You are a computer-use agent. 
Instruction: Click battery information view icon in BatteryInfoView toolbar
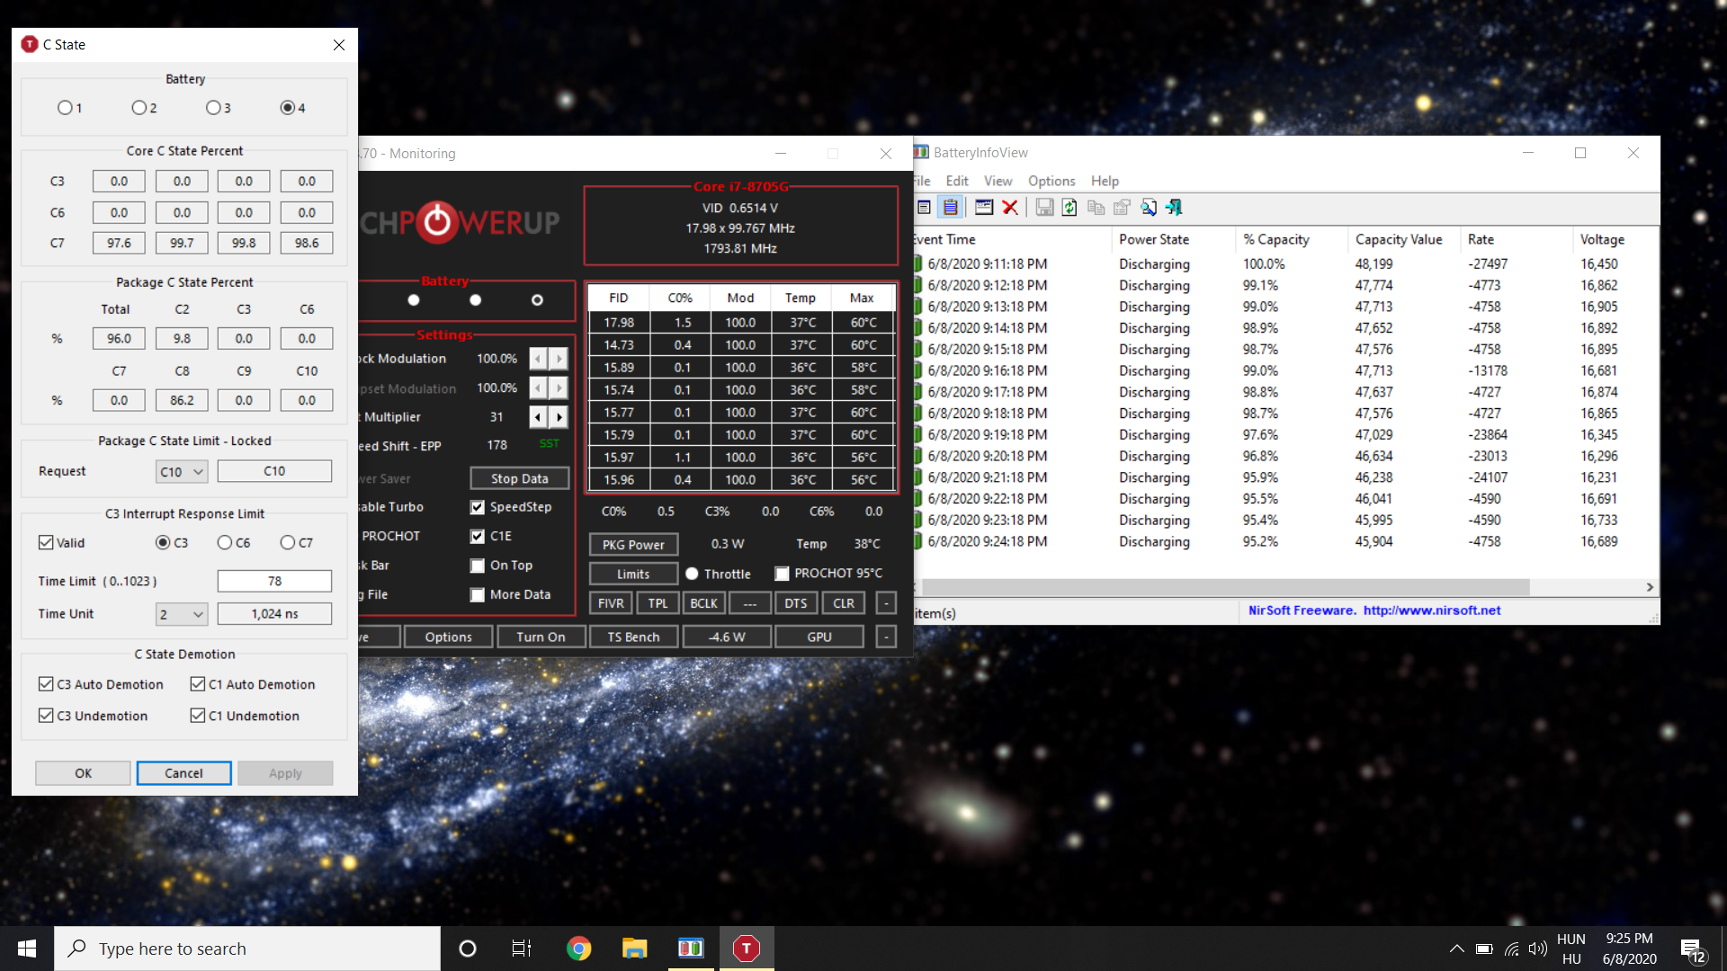[924, 208]
